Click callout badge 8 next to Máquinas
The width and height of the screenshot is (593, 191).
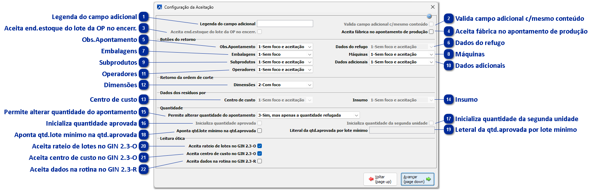pos(449,54)
